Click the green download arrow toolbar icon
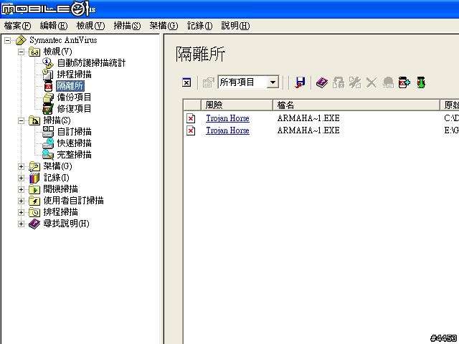Viewport: 459px width, 344px height. (421, 82)
